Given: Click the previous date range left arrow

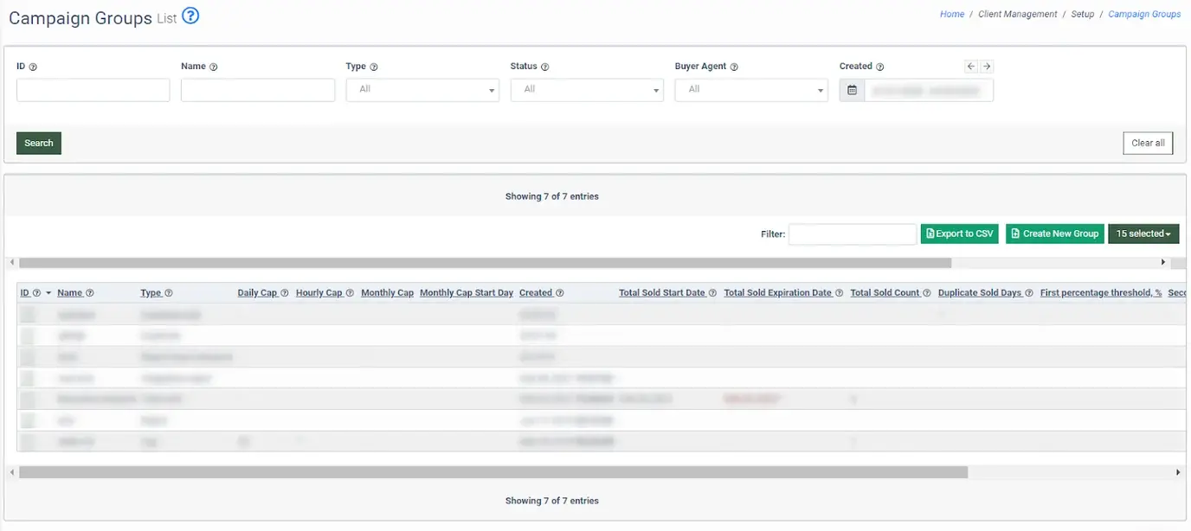Looking at the screenshot, I should (x=971, y=67).
